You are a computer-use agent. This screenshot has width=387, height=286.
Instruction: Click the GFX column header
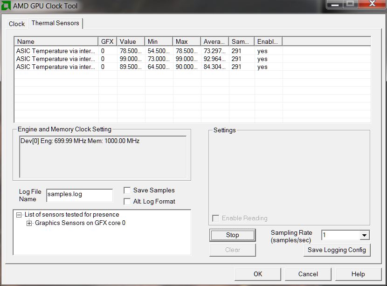[x=107, y=41]
